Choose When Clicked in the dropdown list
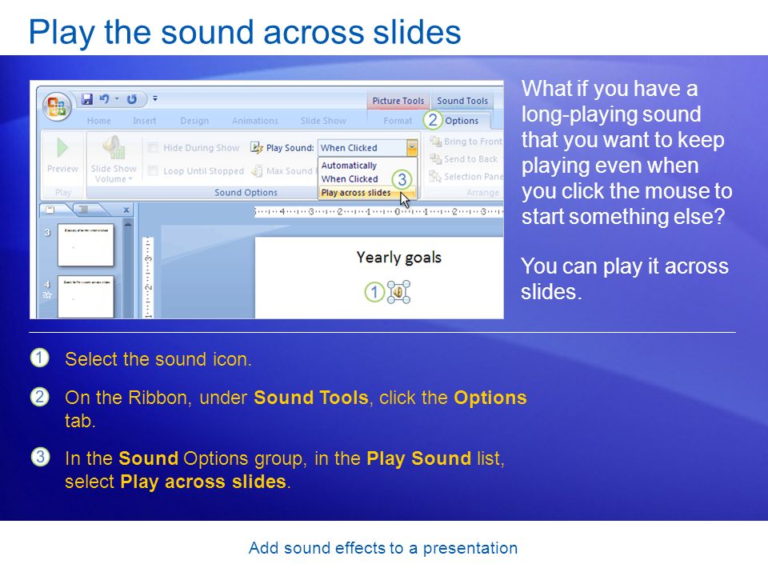This screenshot has width=768, height=576. [x=350, y=178]
